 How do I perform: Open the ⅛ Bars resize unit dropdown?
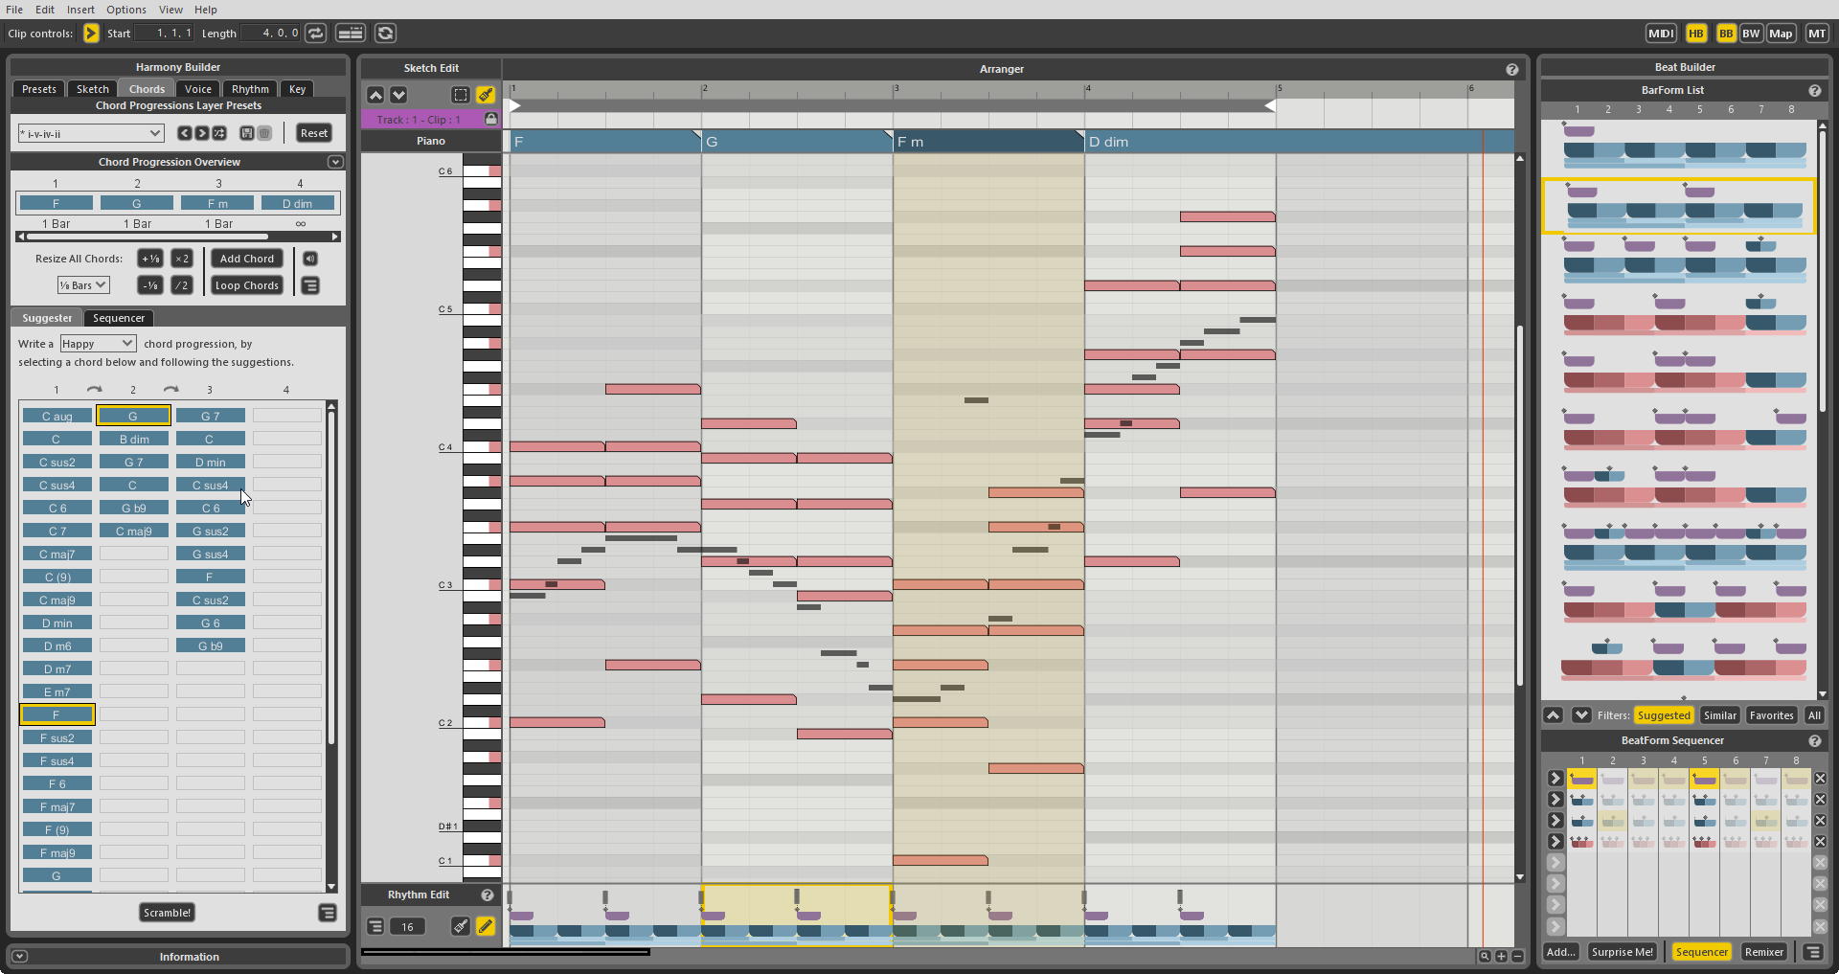coord(83,285)
